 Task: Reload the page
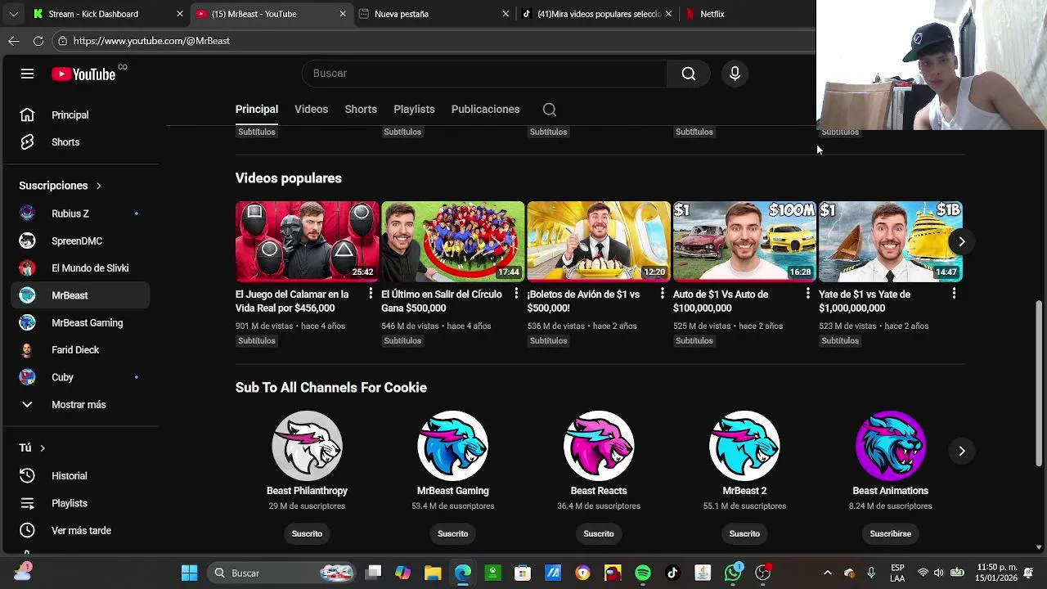point(38,41)
